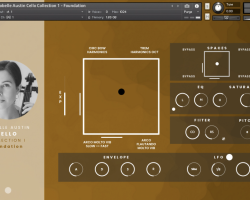Adjust the filter cutoff CO knob
Image resolution: width=250 pixels, height=200 pixels.
coord(192,132)
